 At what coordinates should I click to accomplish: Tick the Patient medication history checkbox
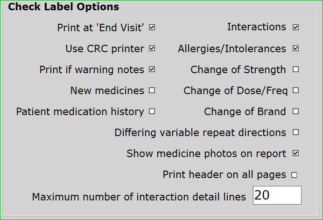pyautogui.click(x=152, y=111)
